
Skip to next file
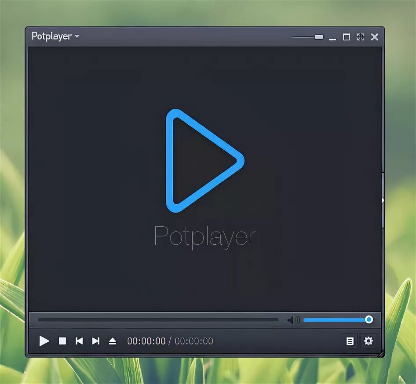96,341
